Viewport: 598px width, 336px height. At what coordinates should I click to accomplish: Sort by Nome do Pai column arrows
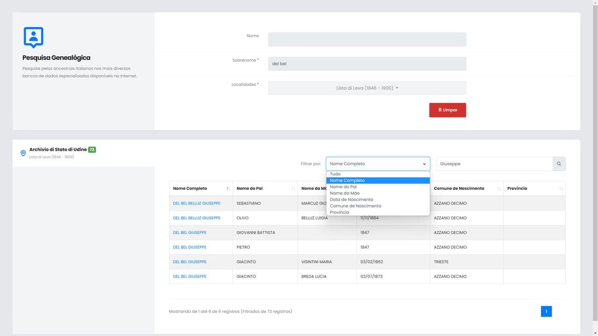(293, 189)
